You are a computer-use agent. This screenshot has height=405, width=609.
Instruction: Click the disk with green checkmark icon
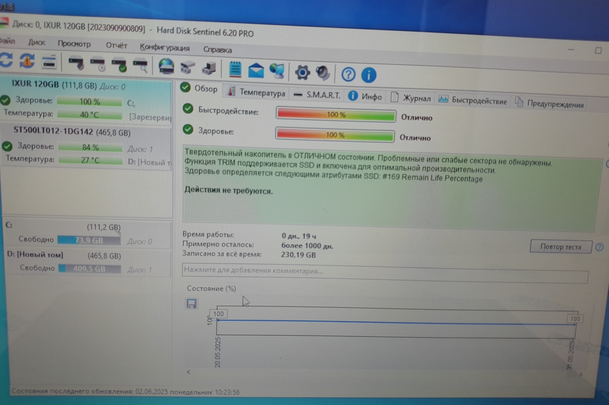[x=120, y=64]
